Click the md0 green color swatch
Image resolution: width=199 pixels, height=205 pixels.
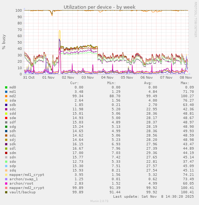(x=6, y=87)
